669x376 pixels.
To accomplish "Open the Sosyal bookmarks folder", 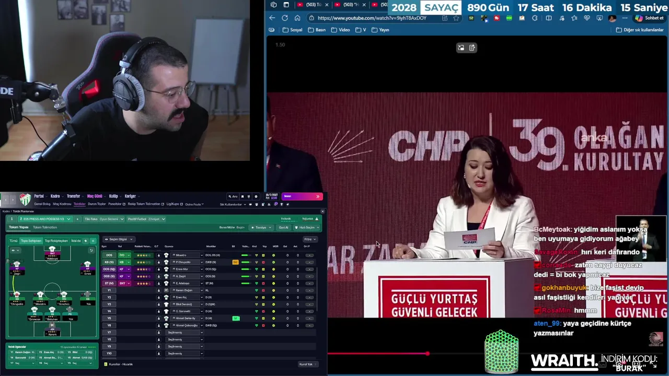I will tap(293, 30).
